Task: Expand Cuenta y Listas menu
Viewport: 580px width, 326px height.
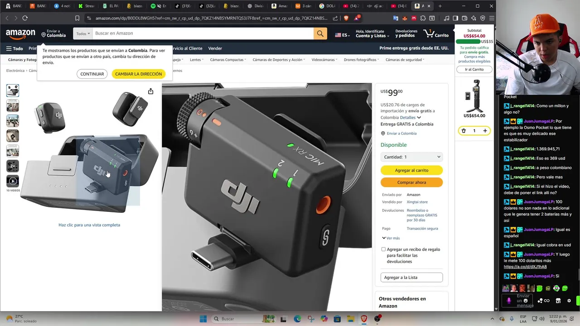Action: pos(372,34)
